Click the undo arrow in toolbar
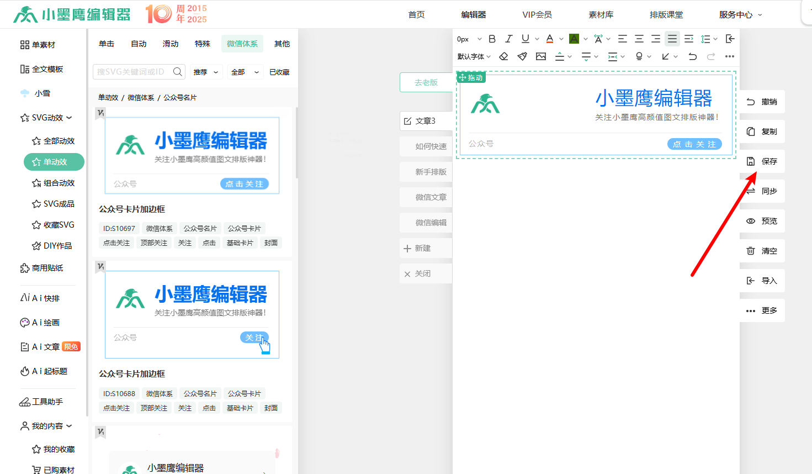Viewport: 812px width, 474px height. [692, 56]
